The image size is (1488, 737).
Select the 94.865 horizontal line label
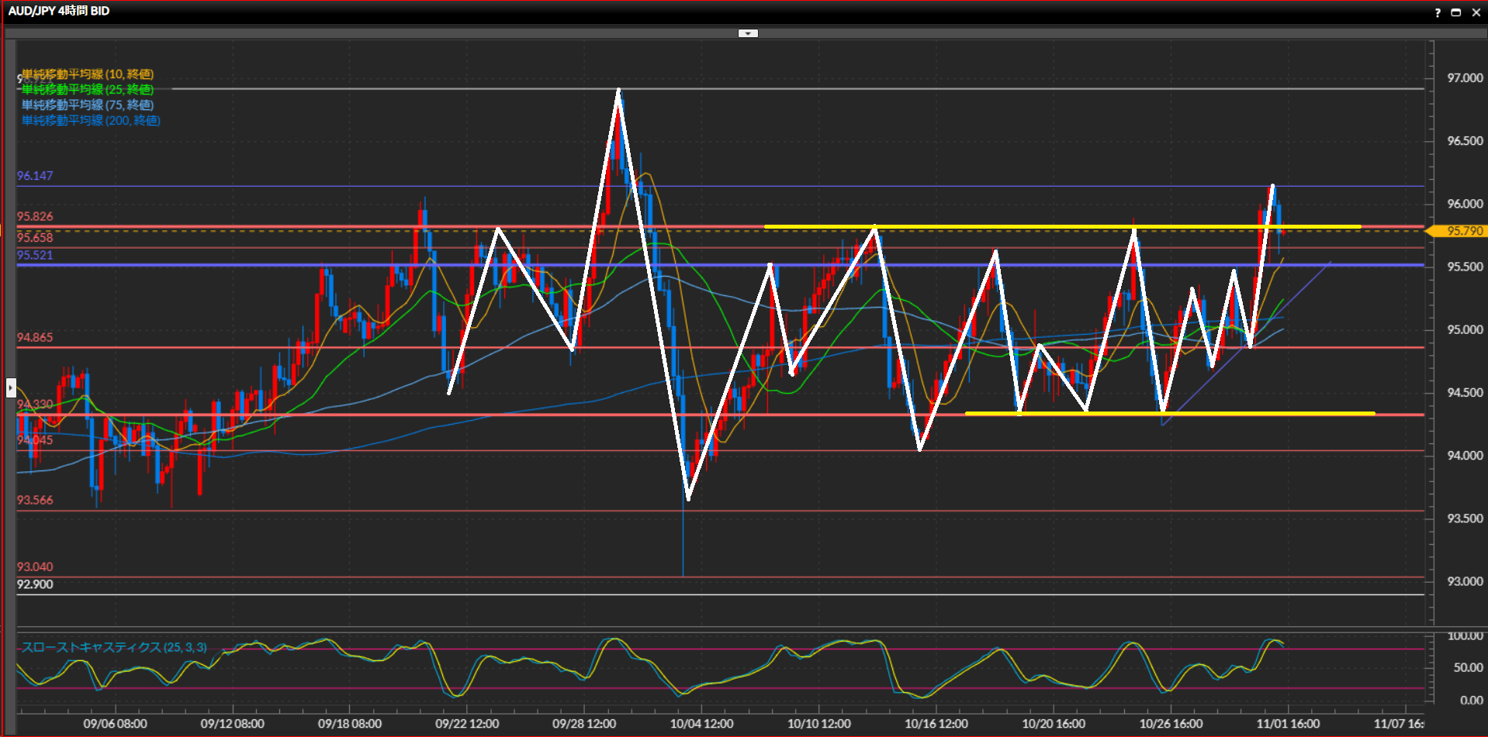point(35,338)
